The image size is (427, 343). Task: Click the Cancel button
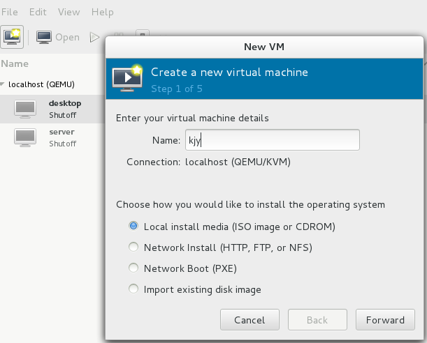[x=249, y=319]
